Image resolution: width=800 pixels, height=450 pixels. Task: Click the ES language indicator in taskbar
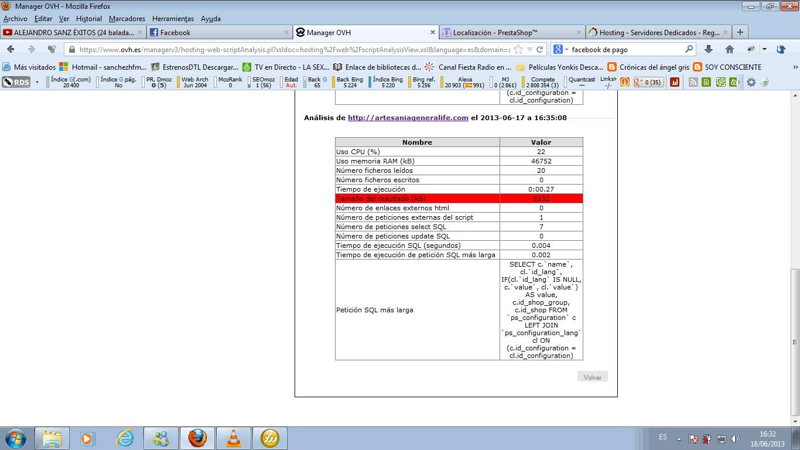[x=663, y=437]
